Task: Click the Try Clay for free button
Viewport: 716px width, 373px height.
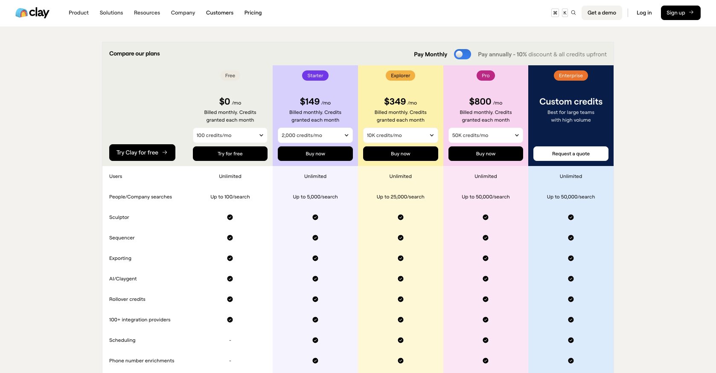Action: point(142,152)
